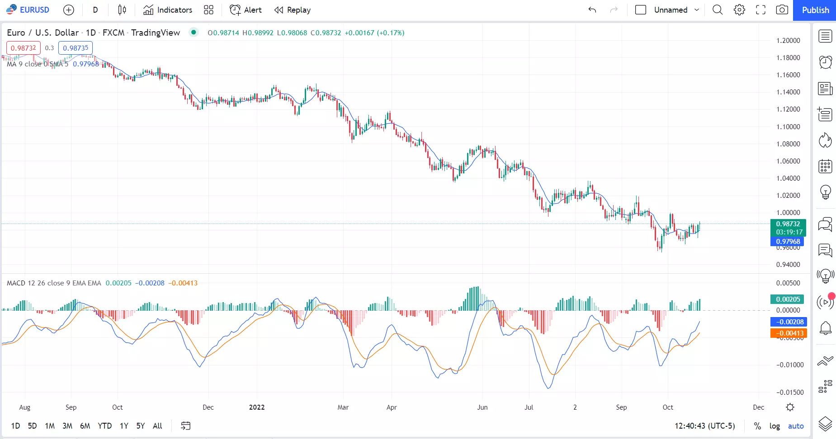Open the Data Window panel icon
Viewport: 836px width, 439px height.
tap(825, 114)
